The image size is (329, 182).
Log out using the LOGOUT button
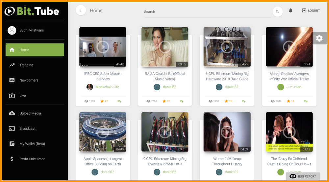click(x=311, y=11)
